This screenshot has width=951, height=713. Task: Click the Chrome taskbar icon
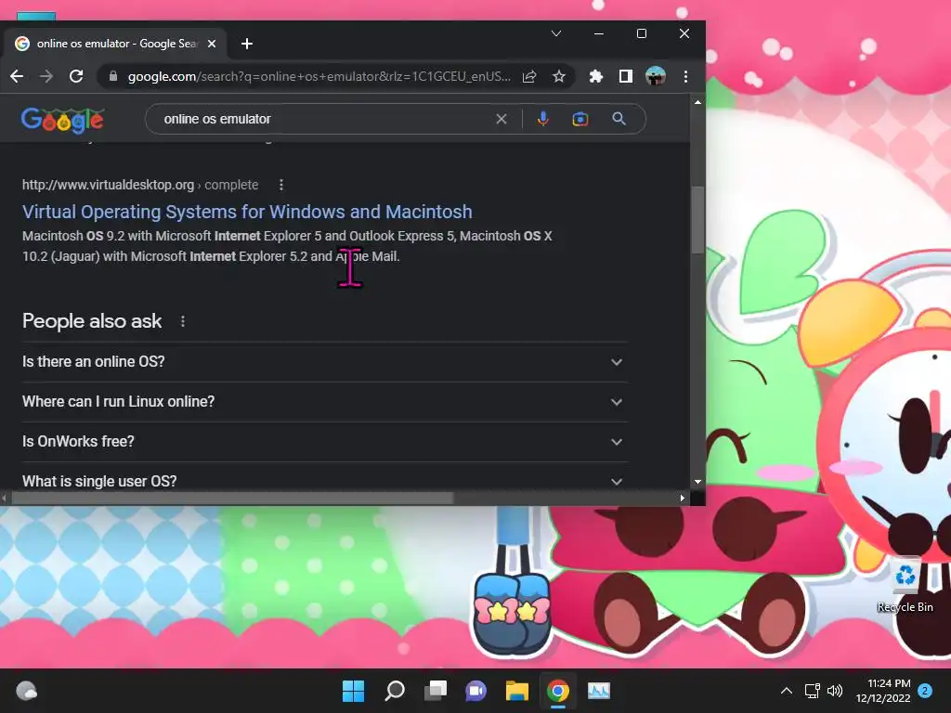pos(558,691)
